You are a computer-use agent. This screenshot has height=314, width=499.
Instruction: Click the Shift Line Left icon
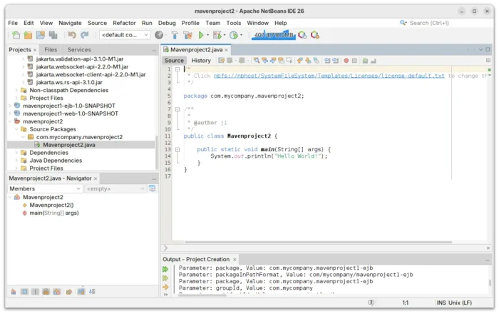pyautogui.click(x=327, y=61)
